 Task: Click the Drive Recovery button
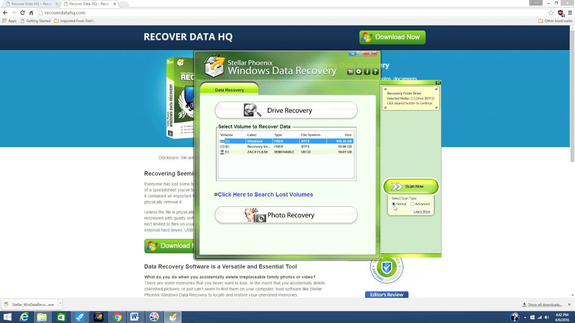pos(286,110)
